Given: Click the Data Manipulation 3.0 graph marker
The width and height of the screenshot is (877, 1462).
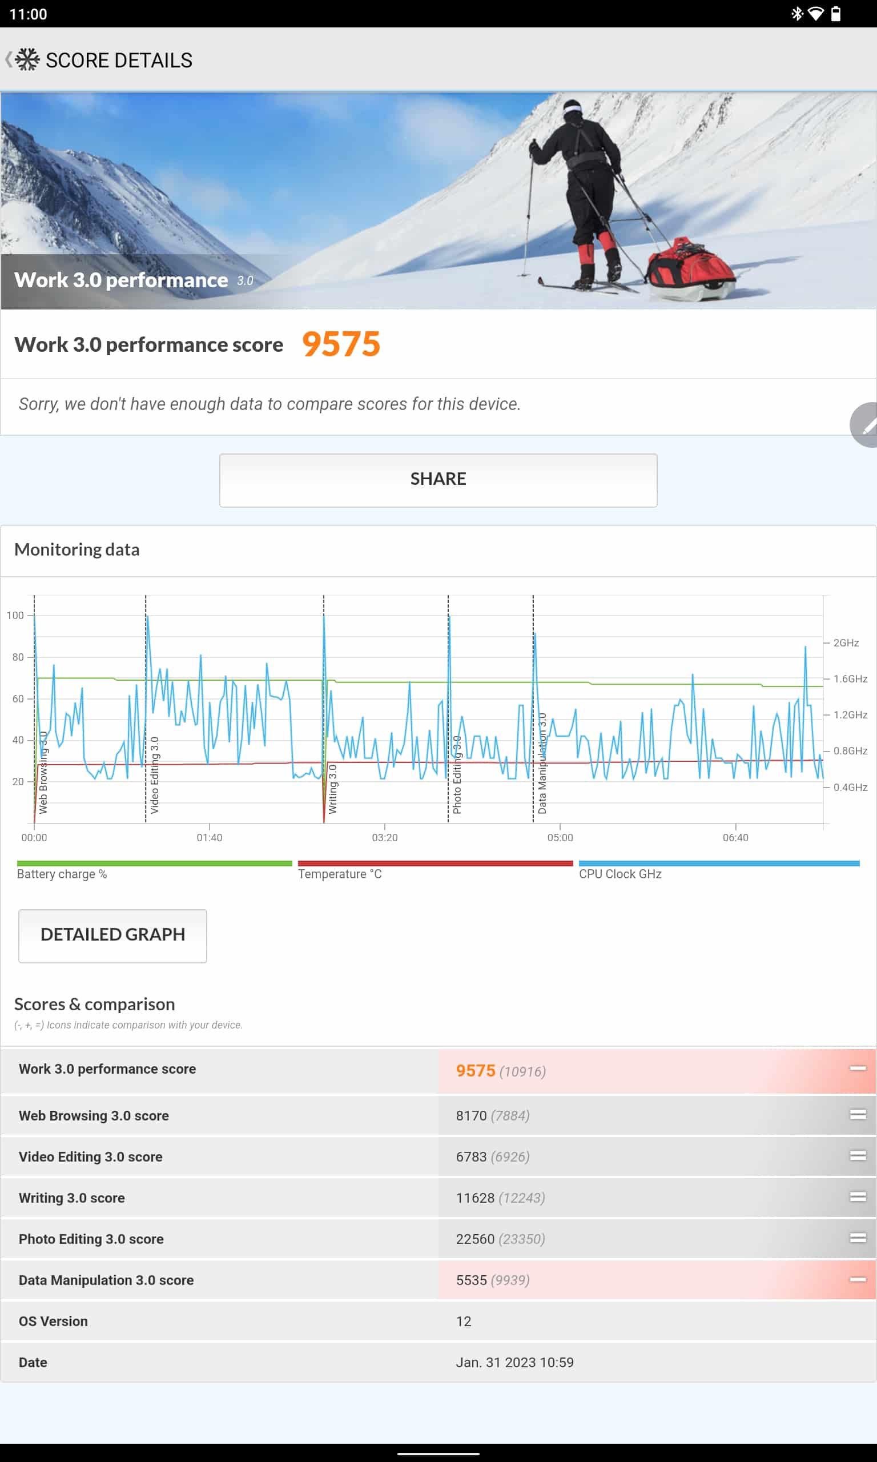Looking at the screenshot, I should tap(542, 762).
